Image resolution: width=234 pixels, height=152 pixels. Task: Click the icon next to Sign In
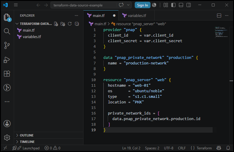click(154, 5)
